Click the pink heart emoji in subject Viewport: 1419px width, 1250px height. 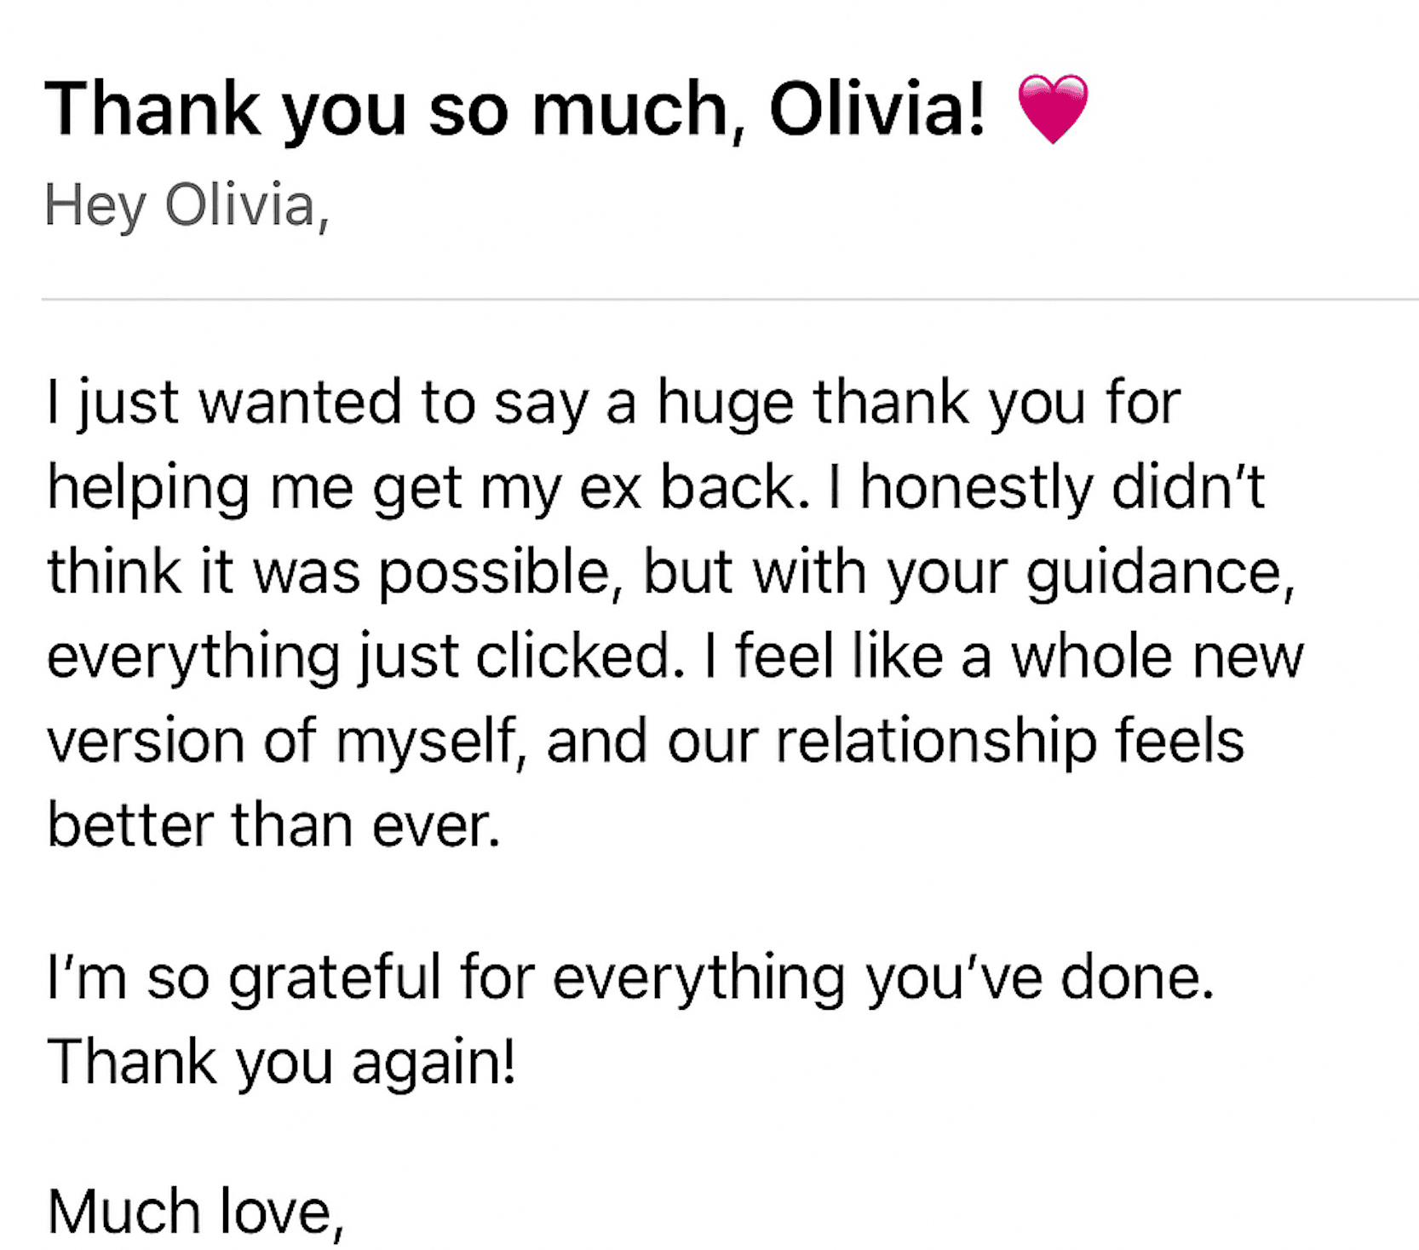[x=1053, y=108]
